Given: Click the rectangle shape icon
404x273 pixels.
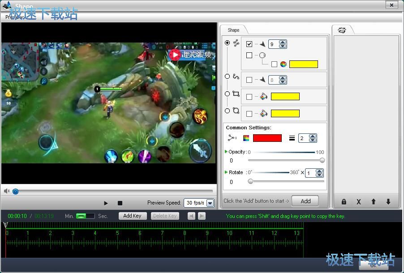Looking at the screenshot, I should (236, 94).
